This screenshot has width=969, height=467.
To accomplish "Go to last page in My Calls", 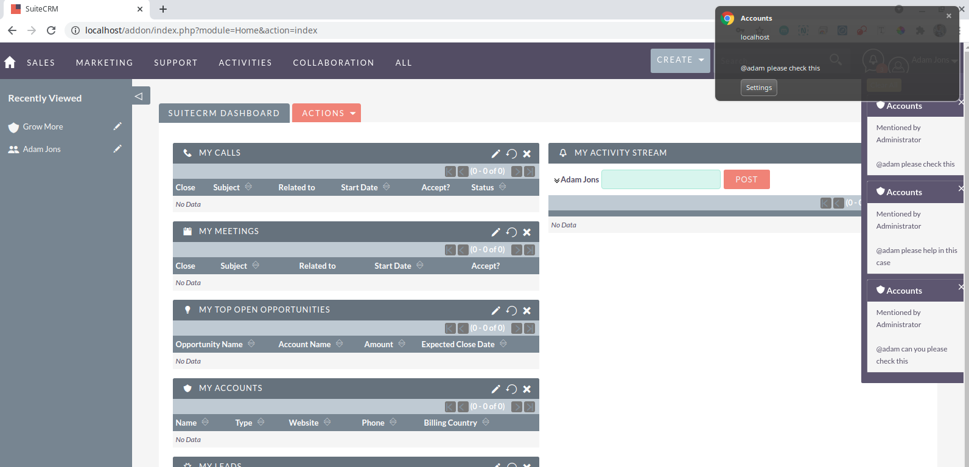I will 530,171.
